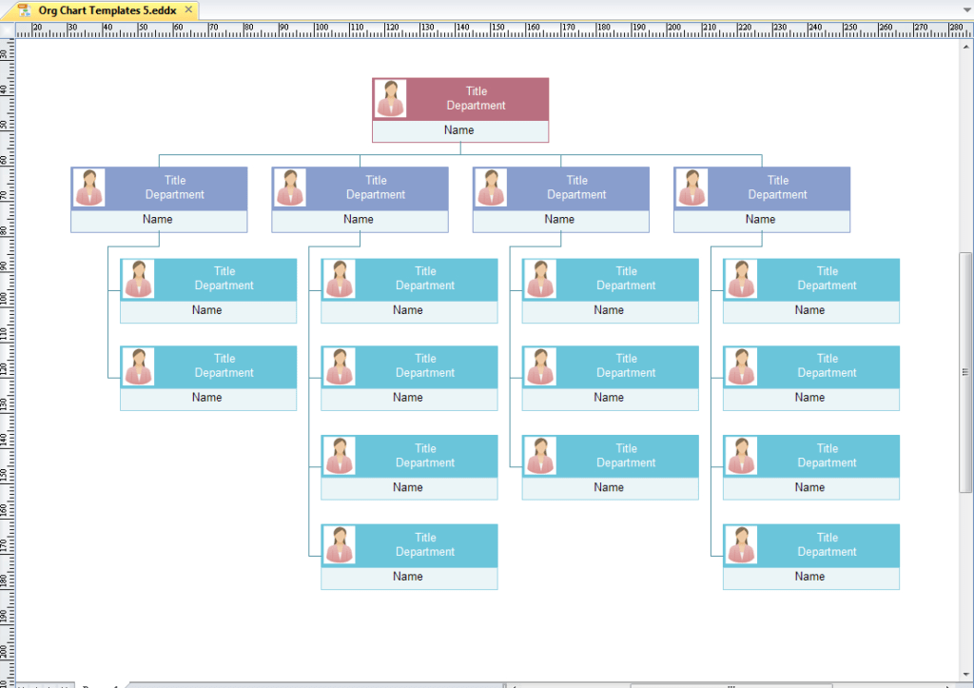Click the avatar icon in the rightmost purple department box
The width and height of the screenshot is (974, 688).
pos(692,187)
